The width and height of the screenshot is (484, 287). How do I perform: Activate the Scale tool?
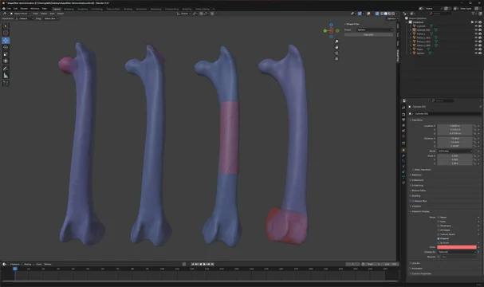coord(6,54)
